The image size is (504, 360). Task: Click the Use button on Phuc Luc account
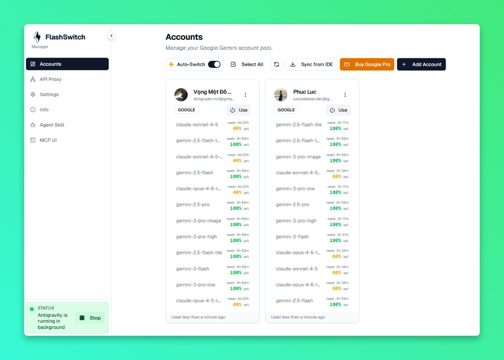pyautogui.click(x=338, y=110)
